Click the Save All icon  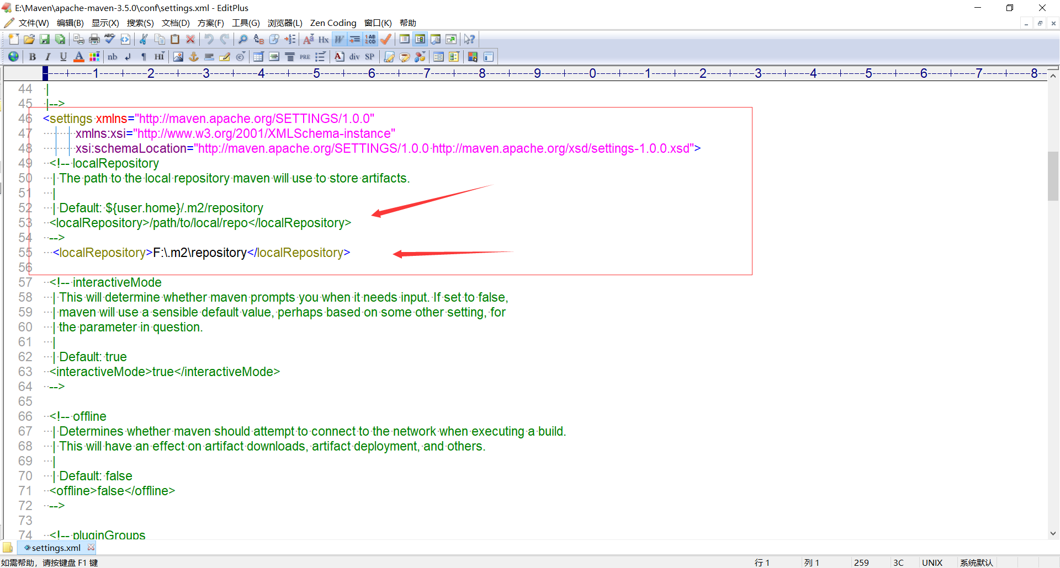click(x=60, y=39)
